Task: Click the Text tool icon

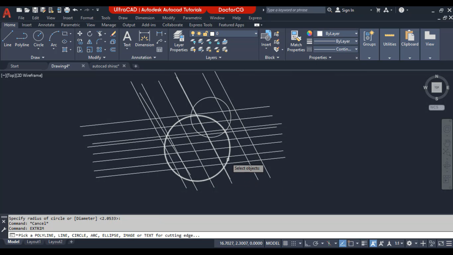Action: [x=127, y=39]
